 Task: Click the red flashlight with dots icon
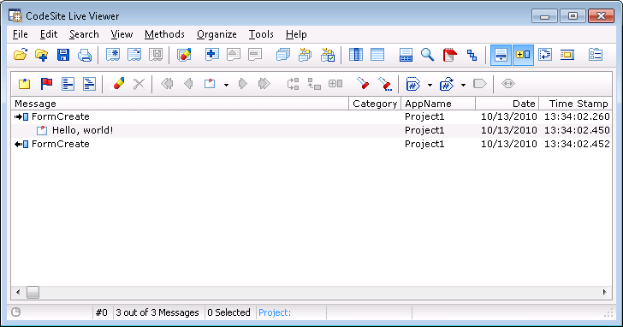click(x=384, y=83)
